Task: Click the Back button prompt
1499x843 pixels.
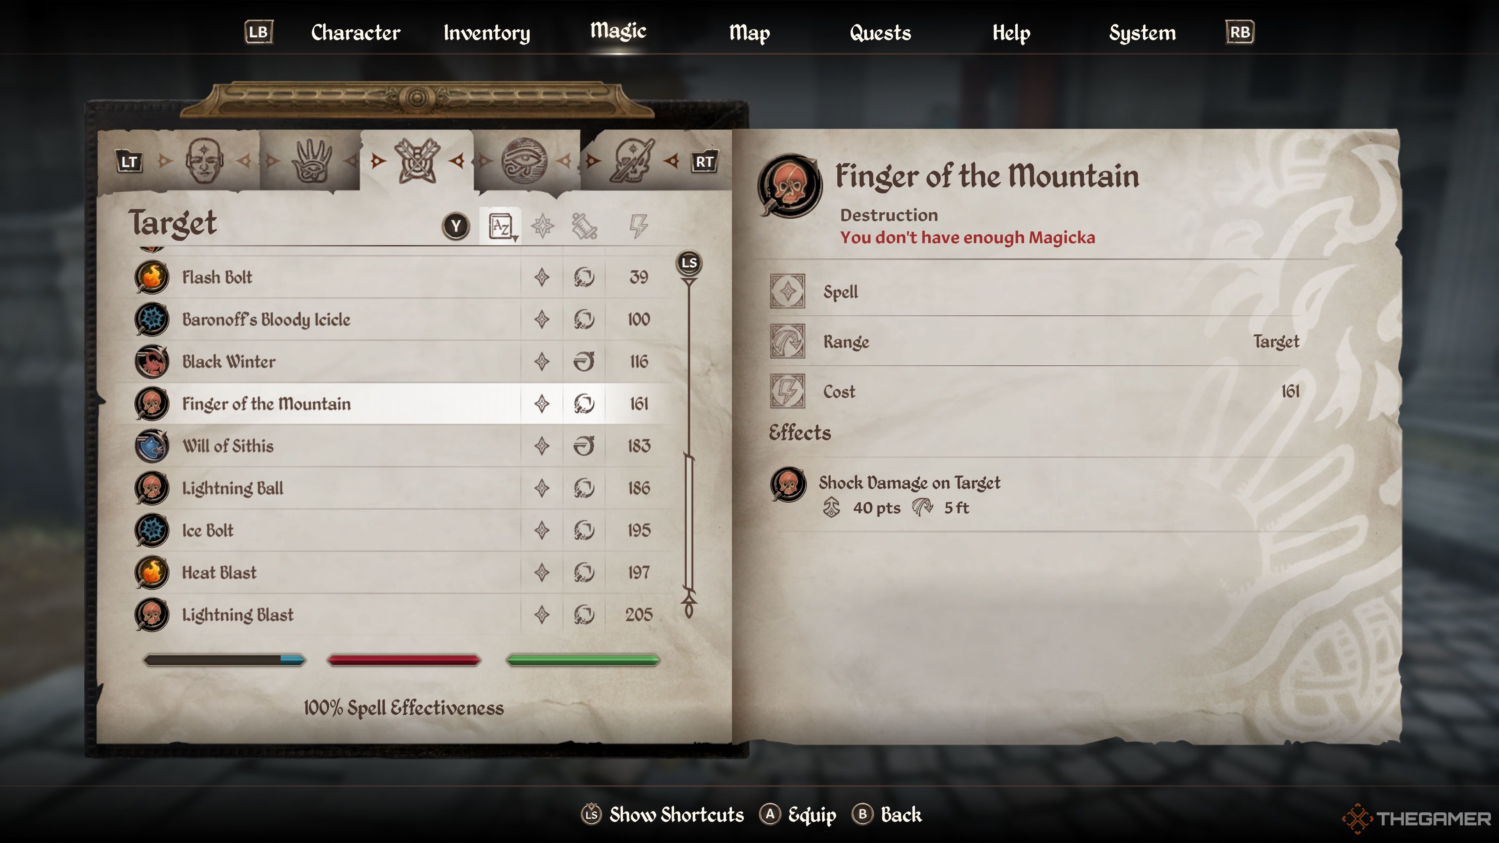Action: [887, 815]
